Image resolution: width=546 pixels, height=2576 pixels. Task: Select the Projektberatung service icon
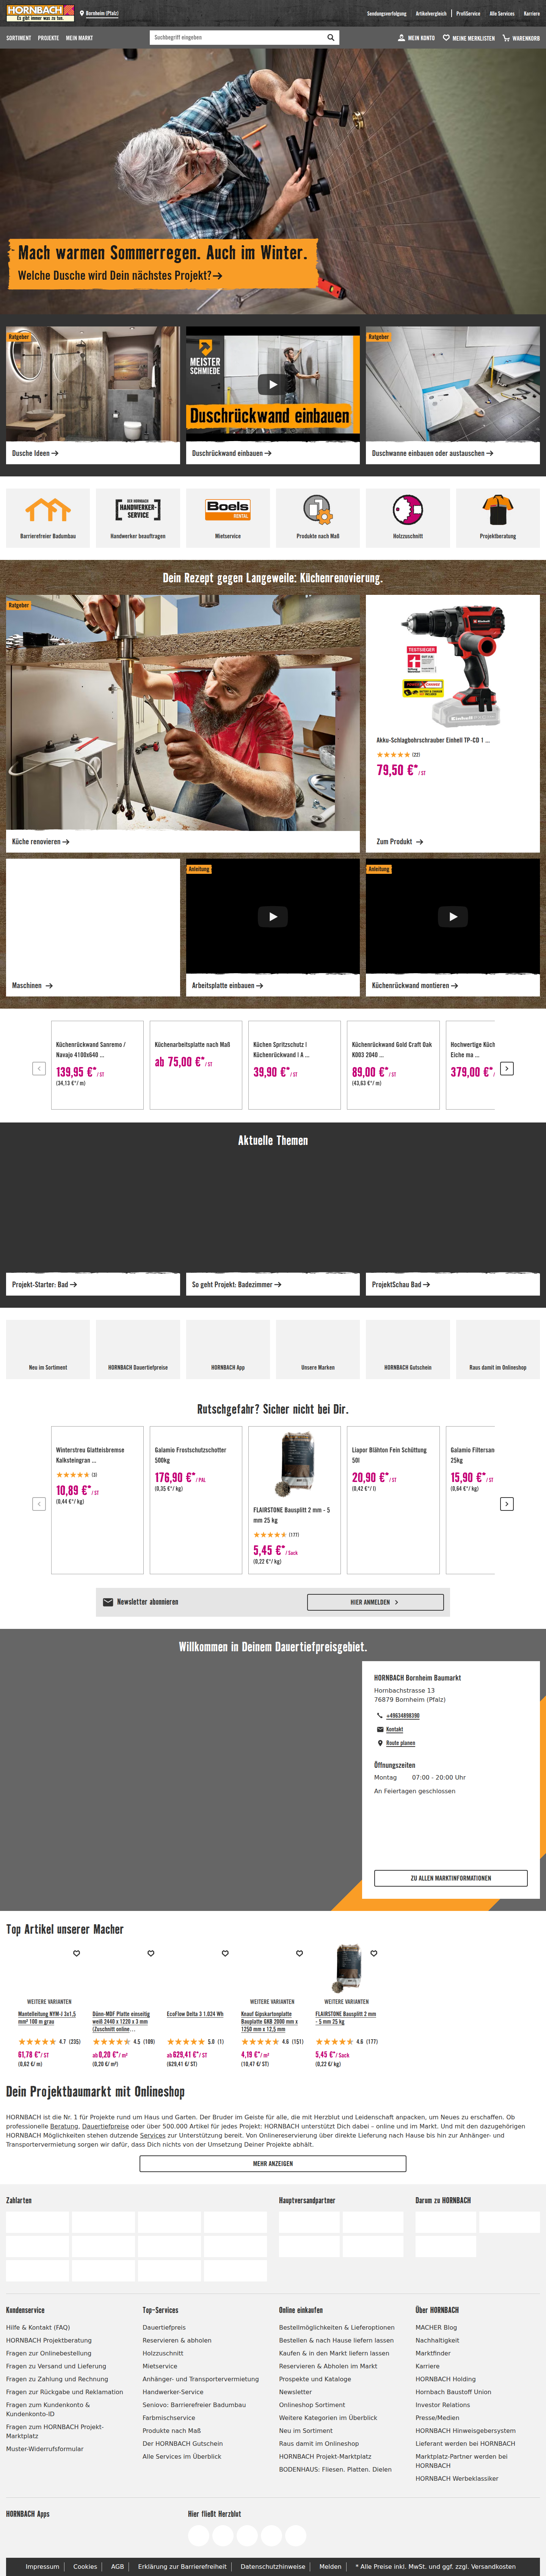497,510
